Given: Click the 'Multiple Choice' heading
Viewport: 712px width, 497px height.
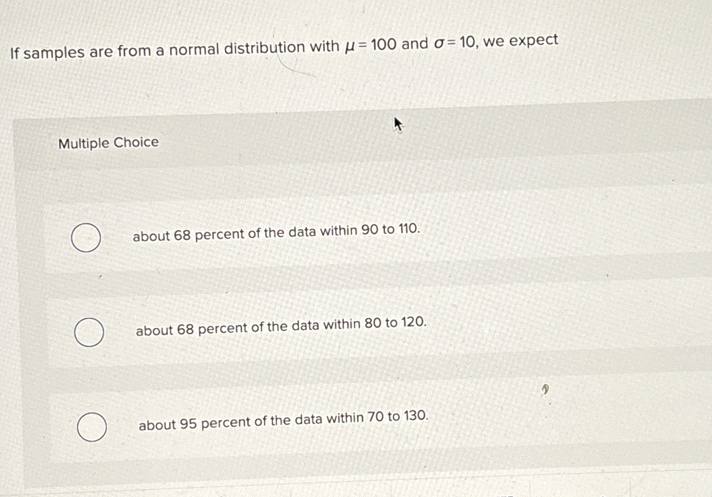Looking at the screenshot, I should click(x=108, y=143).
